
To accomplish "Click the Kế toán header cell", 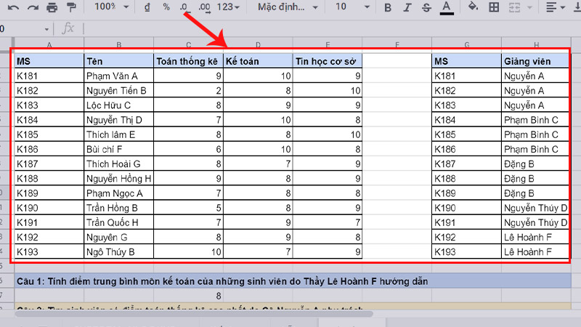I will (x=258, y=60).
